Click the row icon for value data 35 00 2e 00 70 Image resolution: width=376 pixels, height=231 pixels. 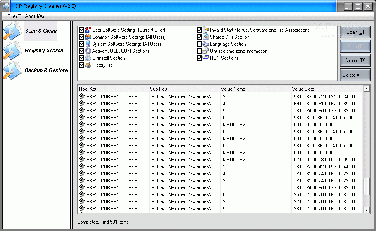tap(82, 194)
